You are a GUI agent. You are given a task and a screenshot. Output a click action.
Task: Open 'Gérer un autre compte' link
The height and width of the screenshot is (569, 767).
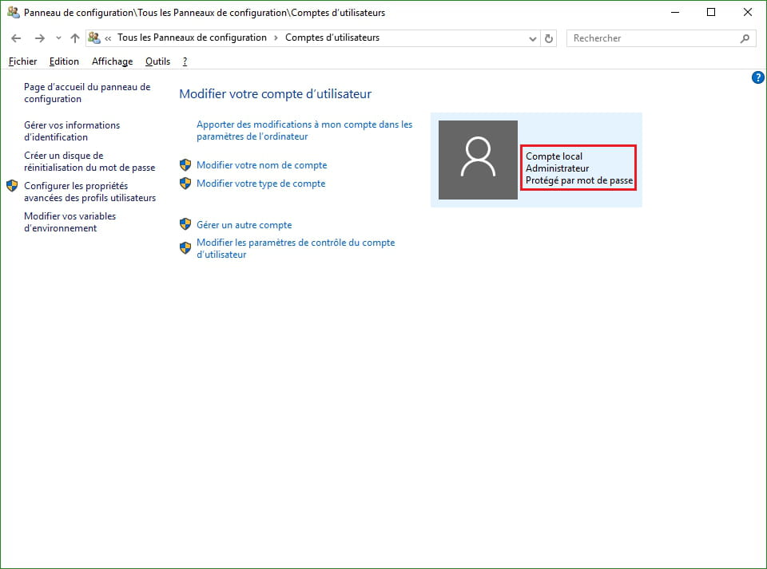244,225
